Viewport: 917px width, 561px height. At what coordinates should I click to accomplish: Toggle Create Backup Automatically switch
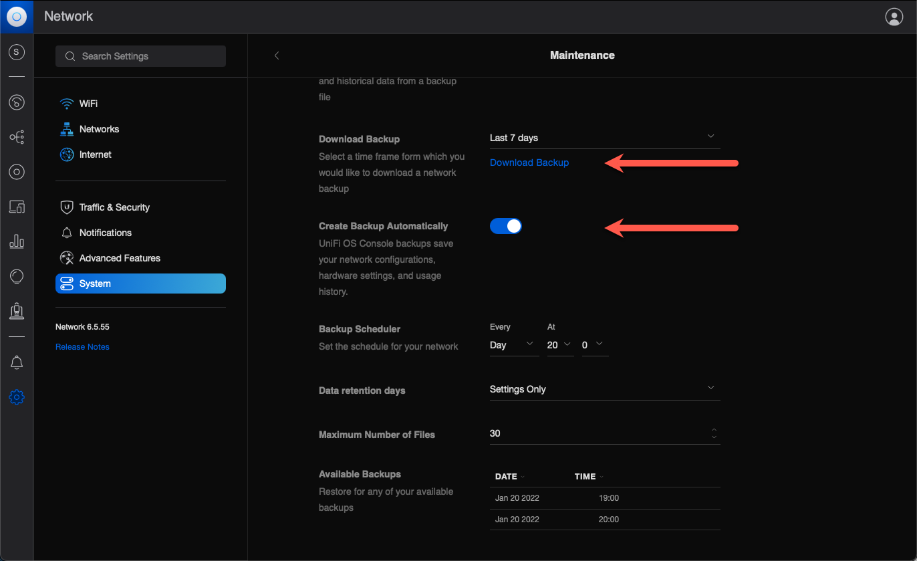pyautogui.click(x=506, y=226)
